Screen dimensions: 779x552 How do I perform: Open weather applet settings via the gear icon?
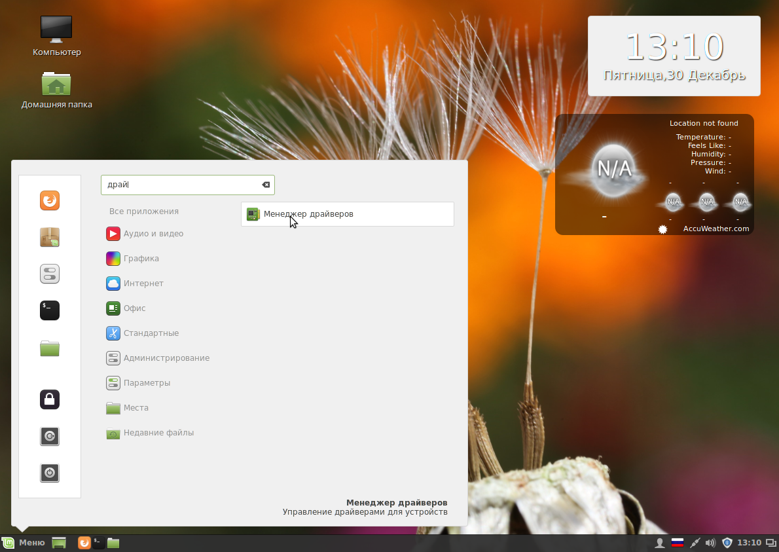[x=662, y=229]
